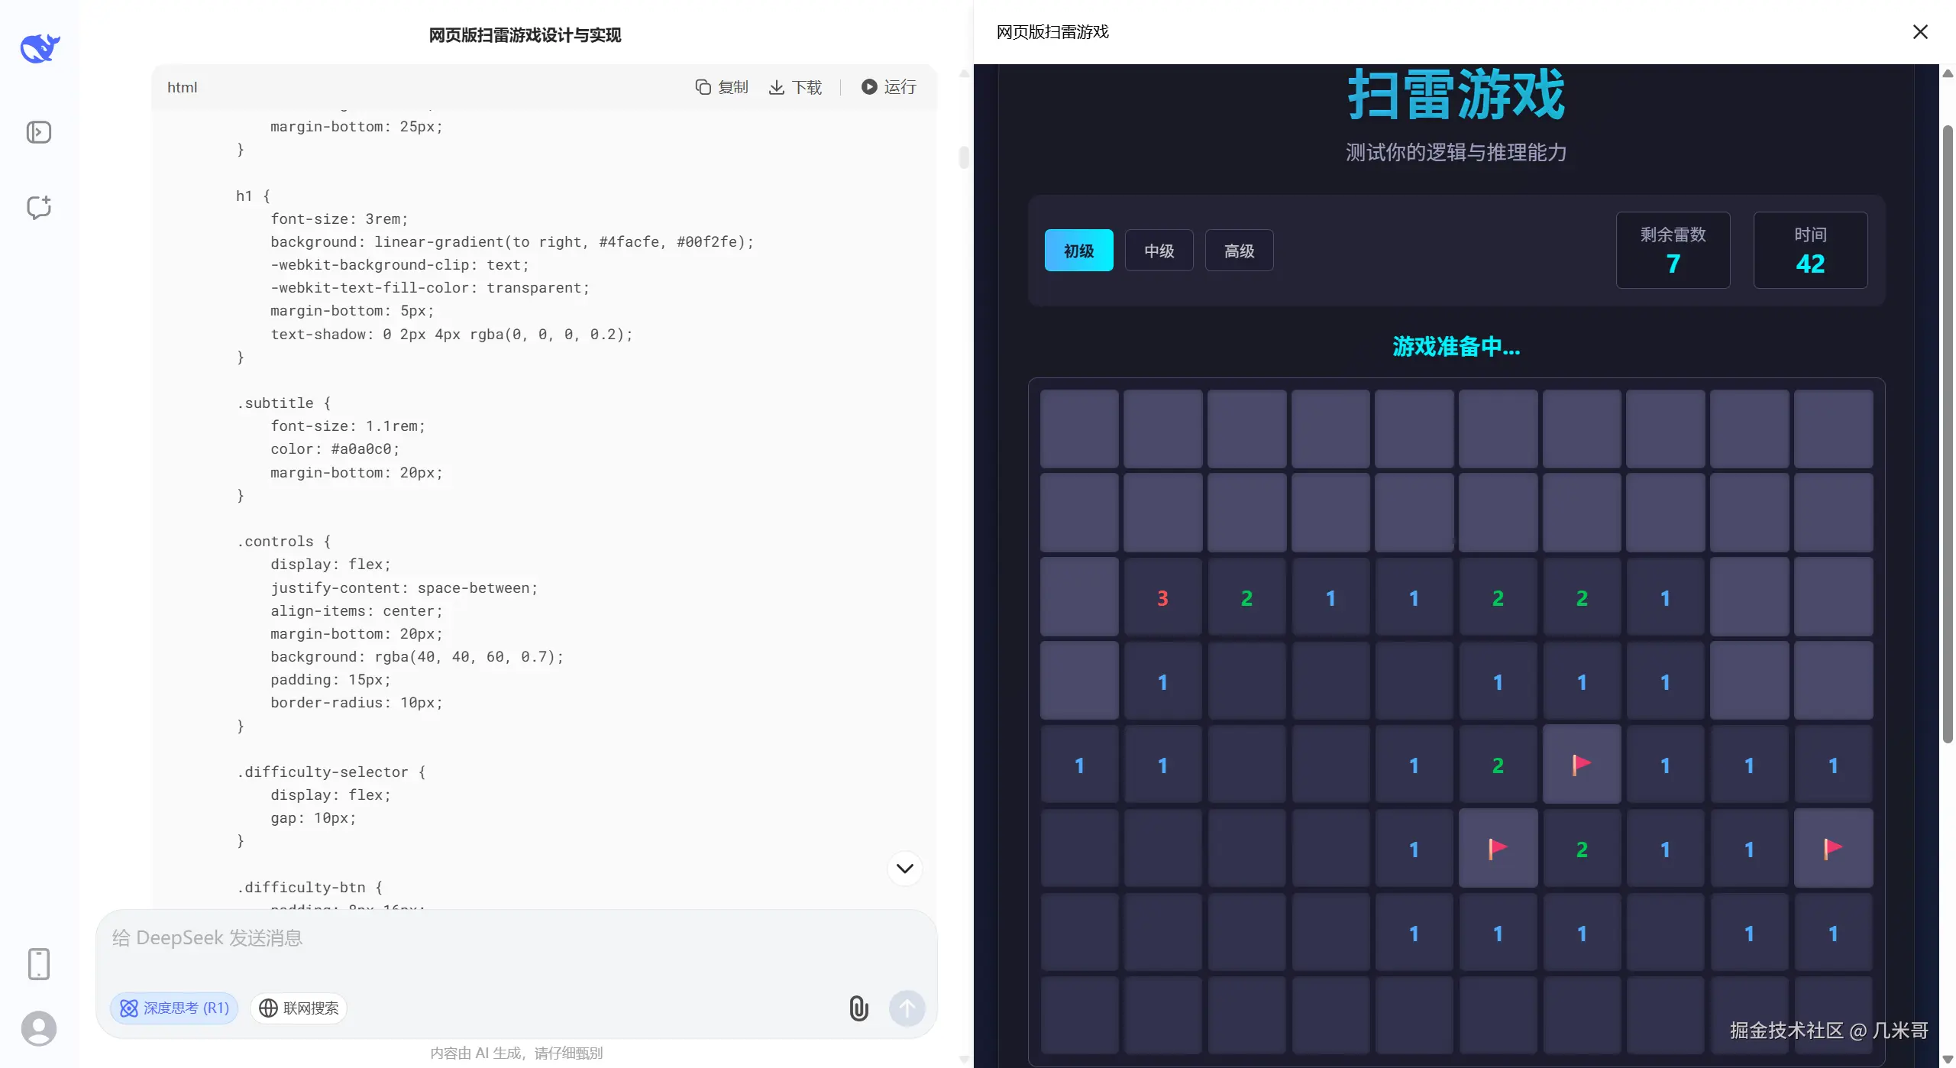
Task: Run the HTML code preview
Action: coord(887,86)
